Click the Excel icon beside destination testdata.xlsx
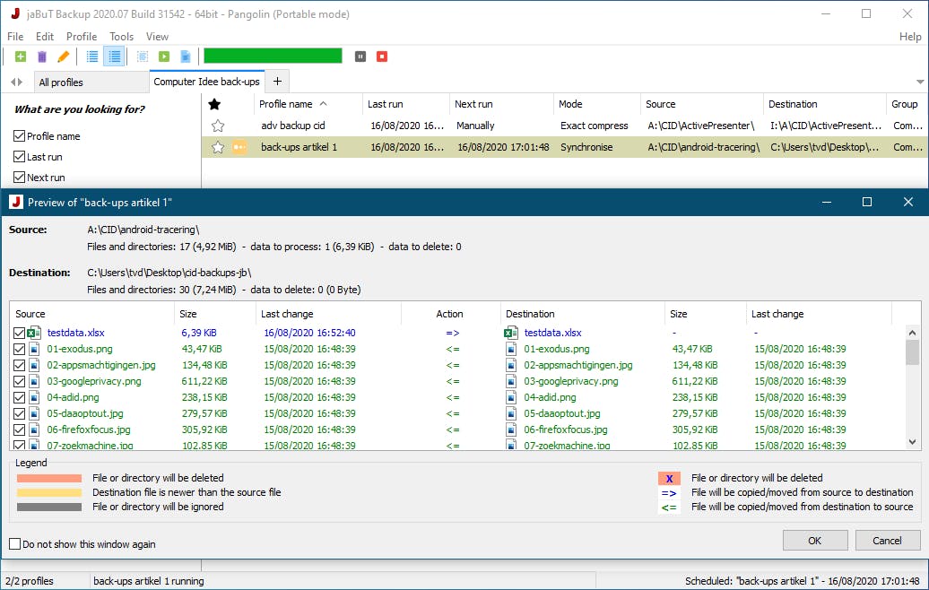 [x=511, y=333]
